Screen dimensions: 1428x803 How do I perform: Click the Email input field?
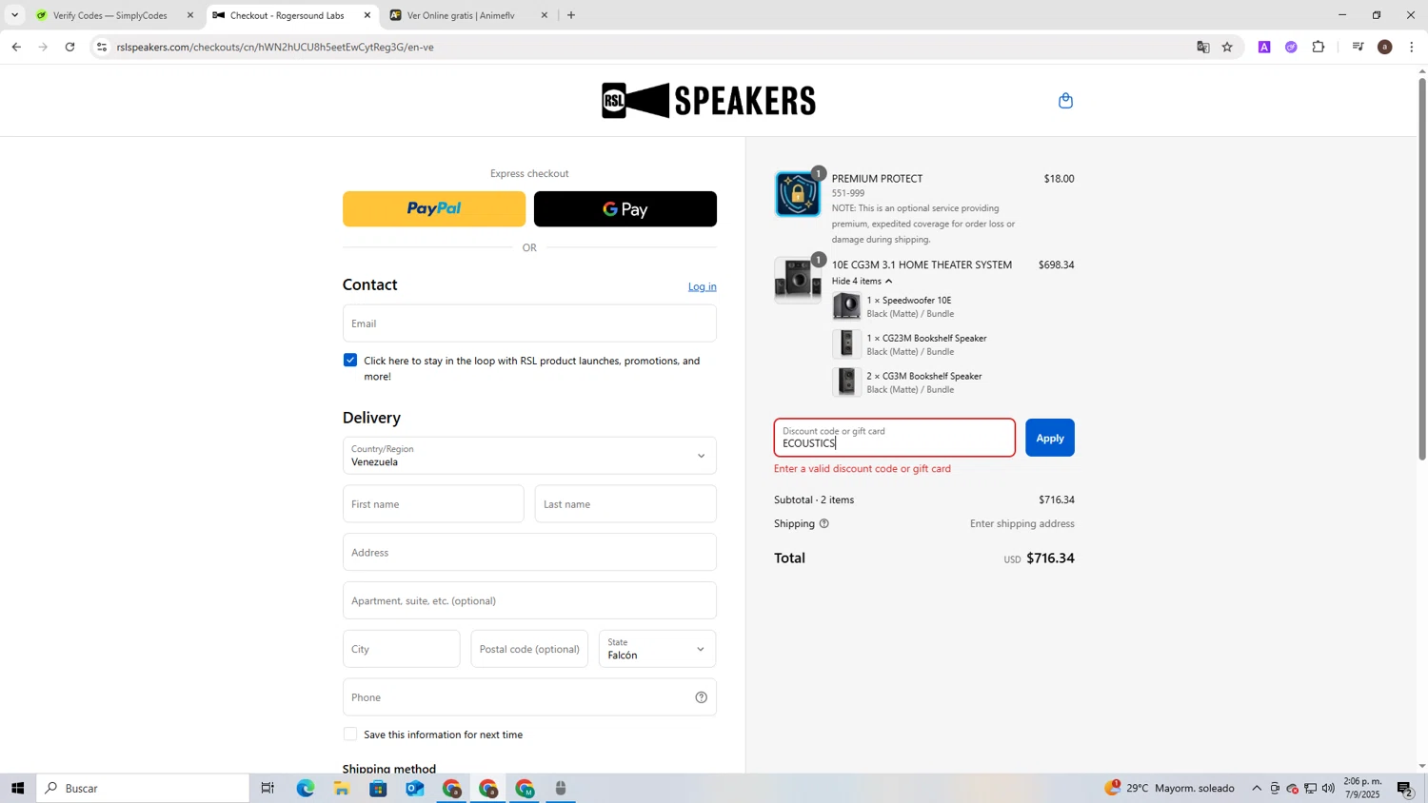(x=529, y=323)
